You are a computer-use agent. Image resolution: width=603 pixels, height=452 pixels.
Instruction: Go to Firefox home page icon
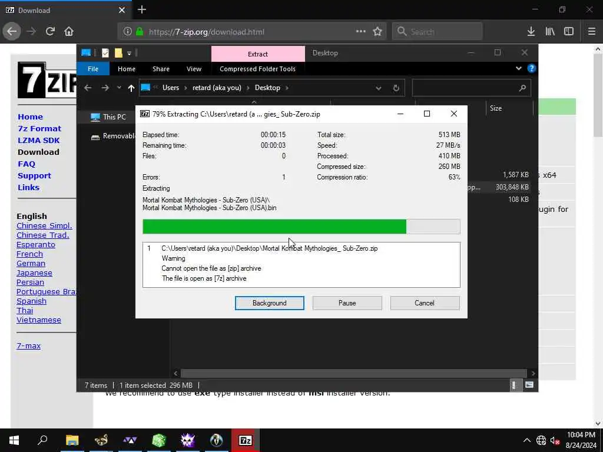tap(69, 32)
